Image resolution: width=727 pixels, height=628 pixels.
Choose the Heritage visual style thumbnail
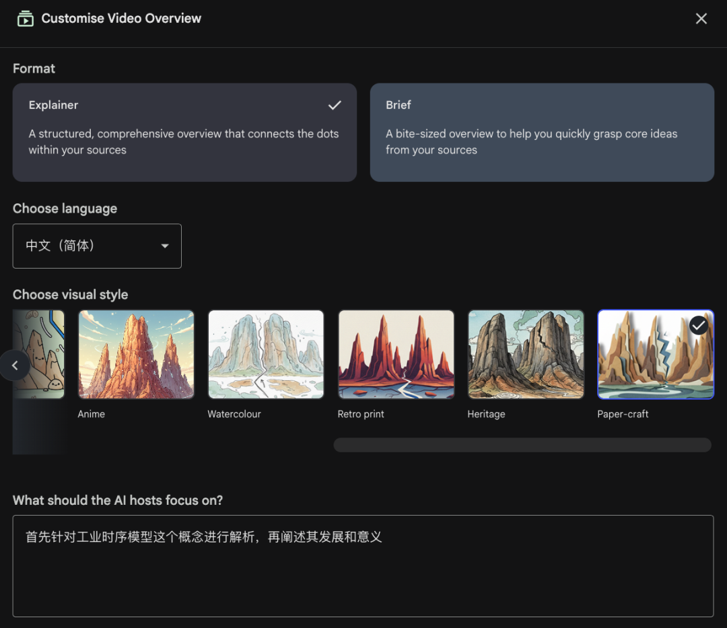coord(526,354)
